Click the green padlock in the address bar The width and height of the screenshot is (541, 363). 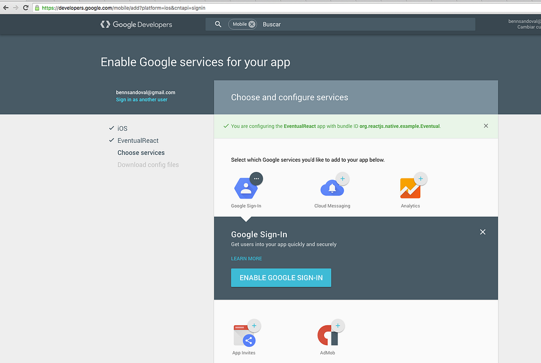pos(37,8)
